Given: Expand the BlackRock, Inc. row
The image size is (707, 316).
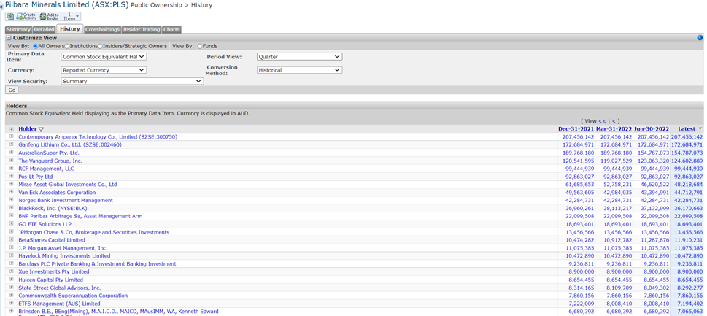Looking at the screenshot, I should [11, 208].
